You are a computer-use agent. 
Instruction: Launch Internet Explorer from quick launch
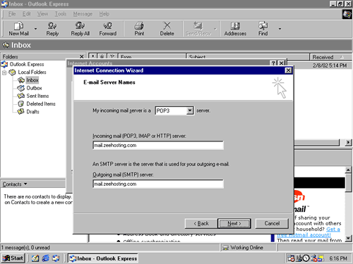click(45, 258)
